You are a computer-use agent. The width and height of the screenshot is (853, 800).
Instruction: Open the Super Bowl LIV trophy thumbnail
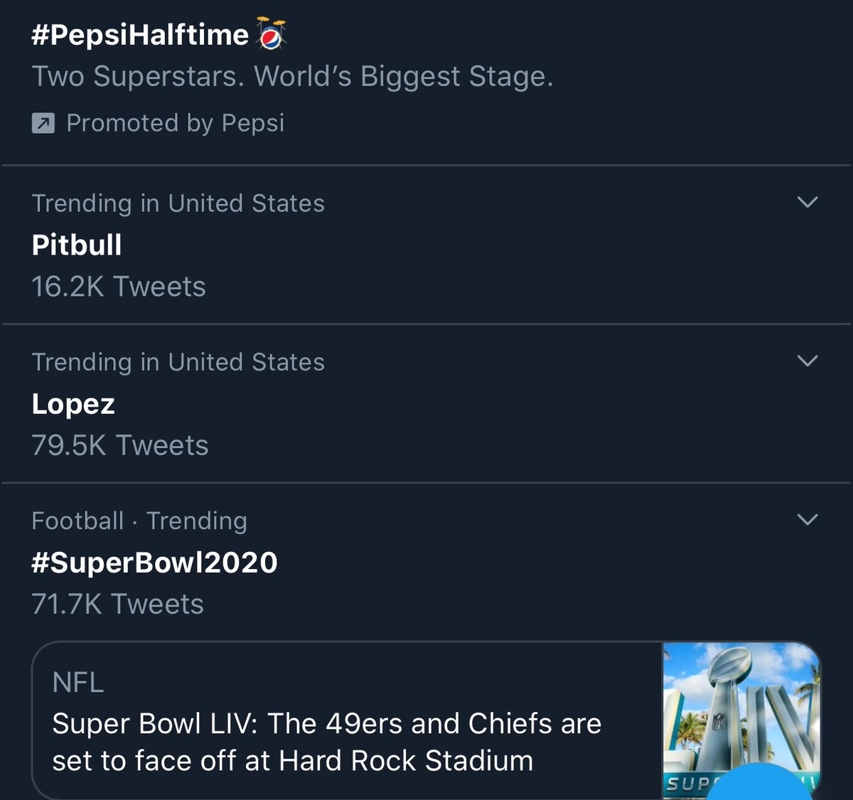point(741,720)
